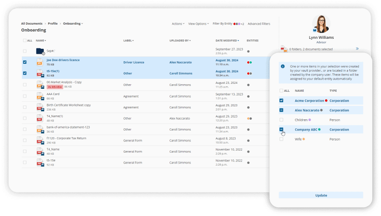Click the ENTITIES column header

click(x=252, y=40)
